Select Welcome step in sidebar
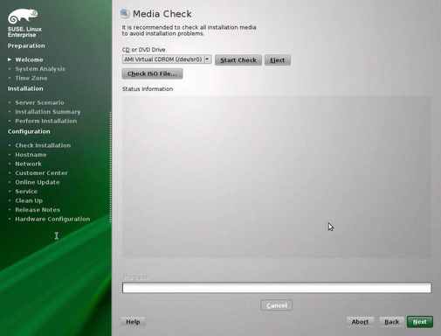 point(29,59)
